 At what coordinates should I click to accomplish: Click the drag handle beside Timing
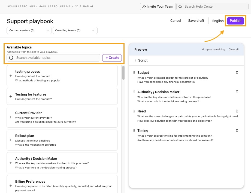(134, 130)
